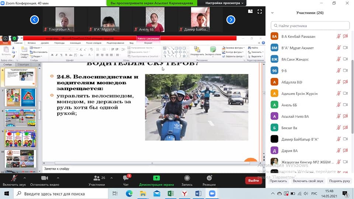Click the Пригласить invite button
This screenshot has height=199, width=354.
(278, 181)
